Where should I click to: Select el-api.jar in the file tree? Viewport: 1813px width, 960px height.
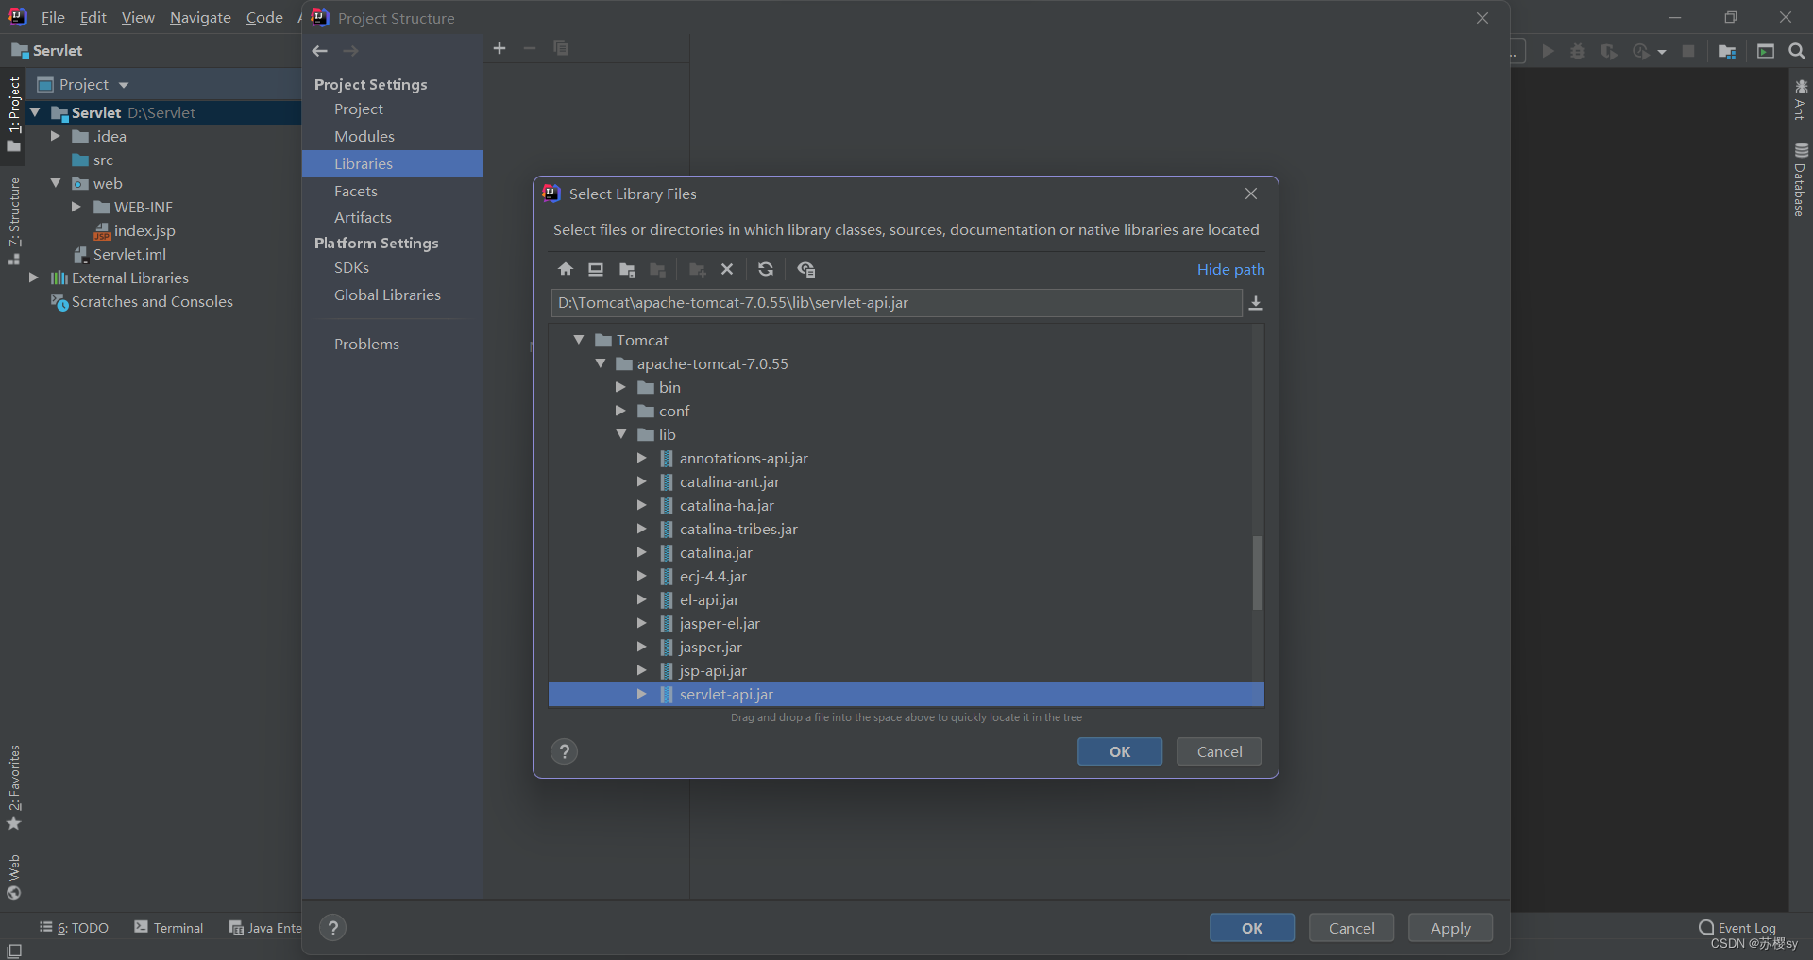pos(709,599)
